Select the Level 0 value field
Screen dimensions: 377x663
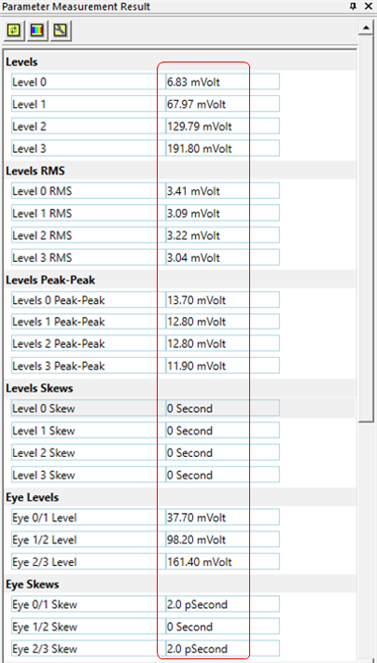(223, 82)
